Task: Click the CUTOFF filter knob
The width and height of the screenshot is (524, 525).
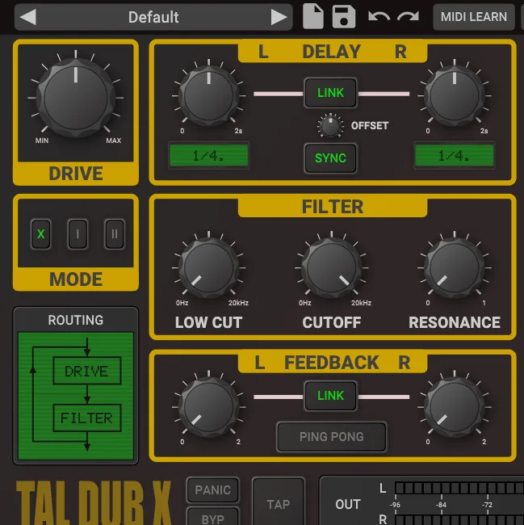Action: click(x=332, y=268)
